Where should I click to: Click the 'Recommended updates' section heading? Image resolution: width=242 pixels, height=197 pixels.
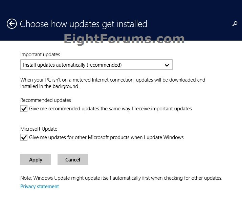(x=46, y=100)
